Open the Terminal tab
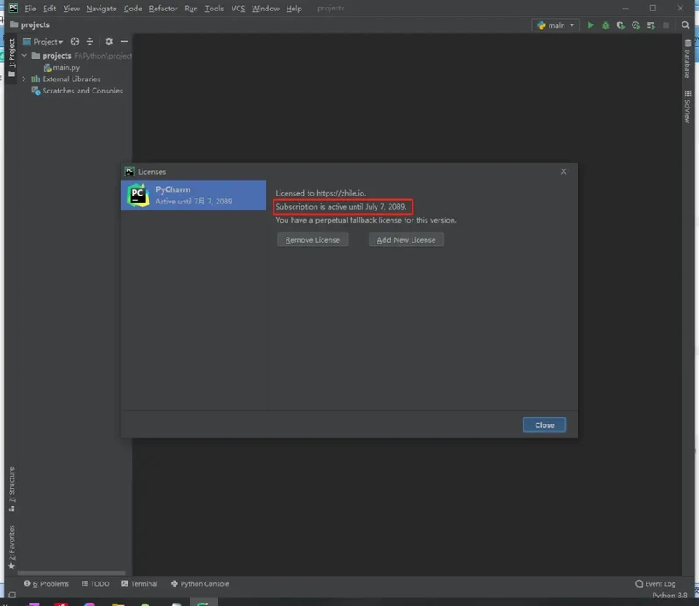This screenshot has width=699, height=606. [x=140, y=583]
